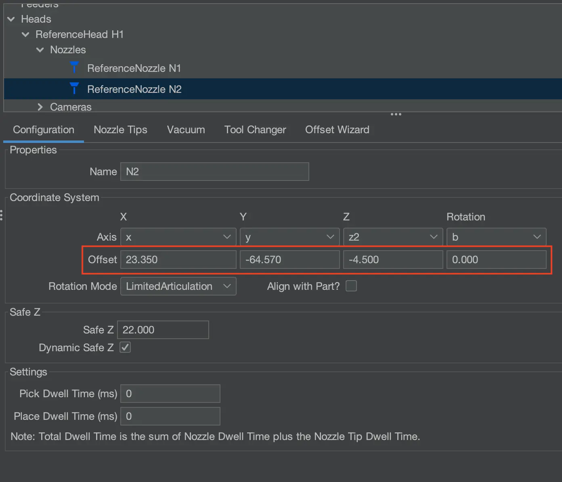Click the Pick Dwell Time input field

point(170,394)
